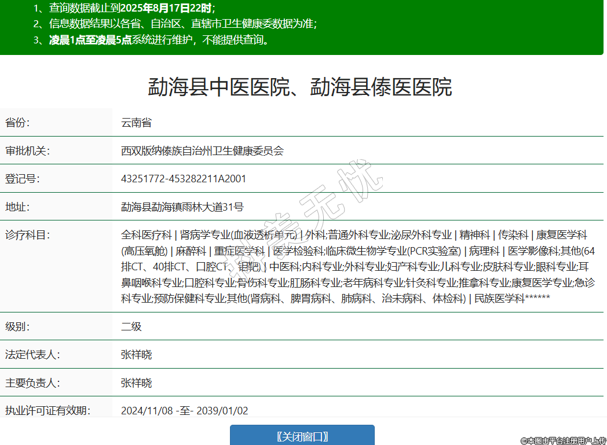
Task: Click 张祥晓 in the 主要负责人 row
Action: tap(137, 383)
